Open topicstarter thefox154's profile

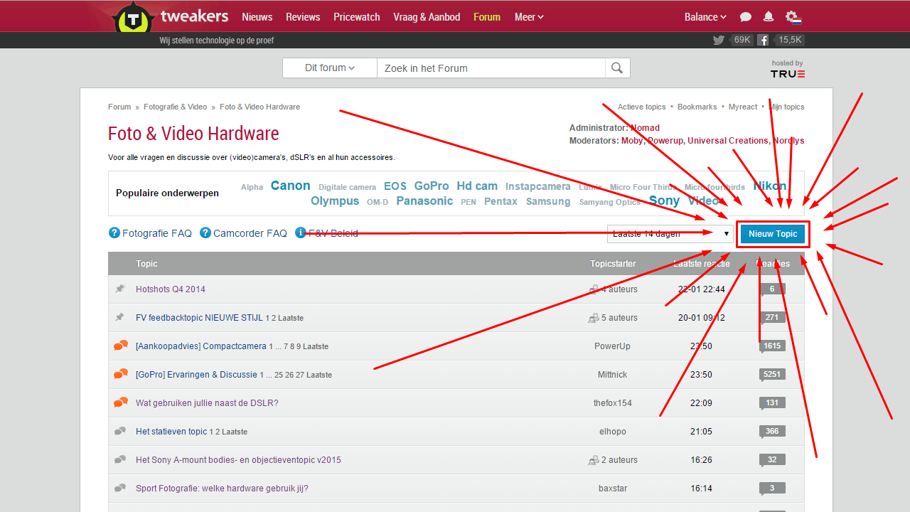[613, 403]
